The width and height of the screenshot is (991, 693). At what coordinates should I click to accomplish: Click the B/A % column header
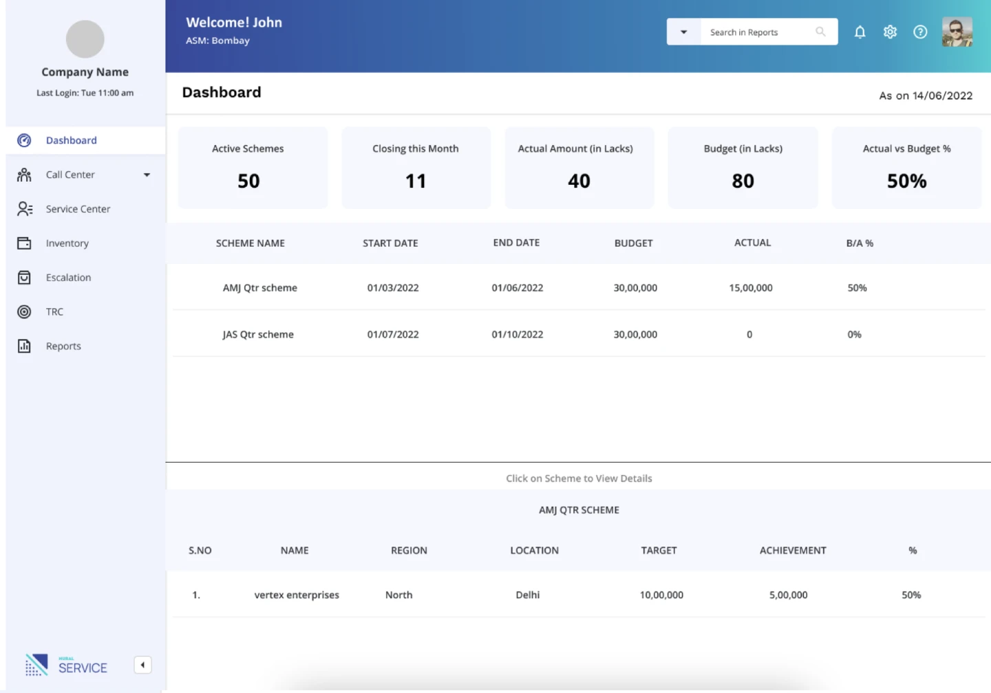[x=860, y=243]
